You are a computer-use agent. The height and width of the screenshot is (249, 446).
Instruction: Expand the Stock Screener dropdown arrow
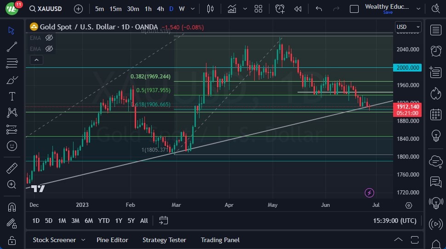[x=83, y=240]
